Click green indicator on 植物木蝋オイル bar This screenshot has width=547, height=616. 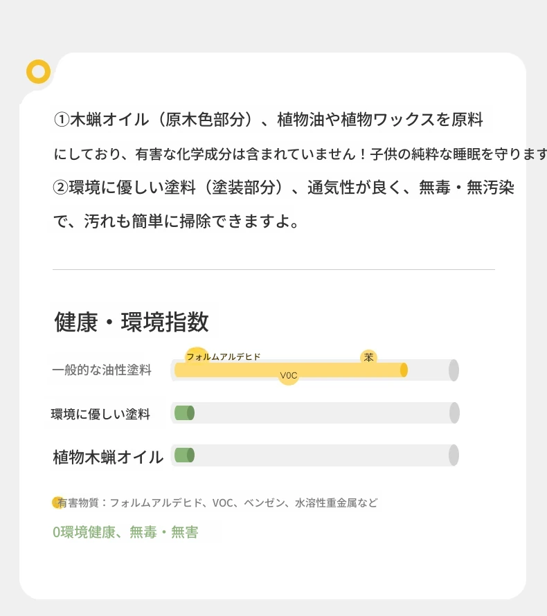coord(184,455)
